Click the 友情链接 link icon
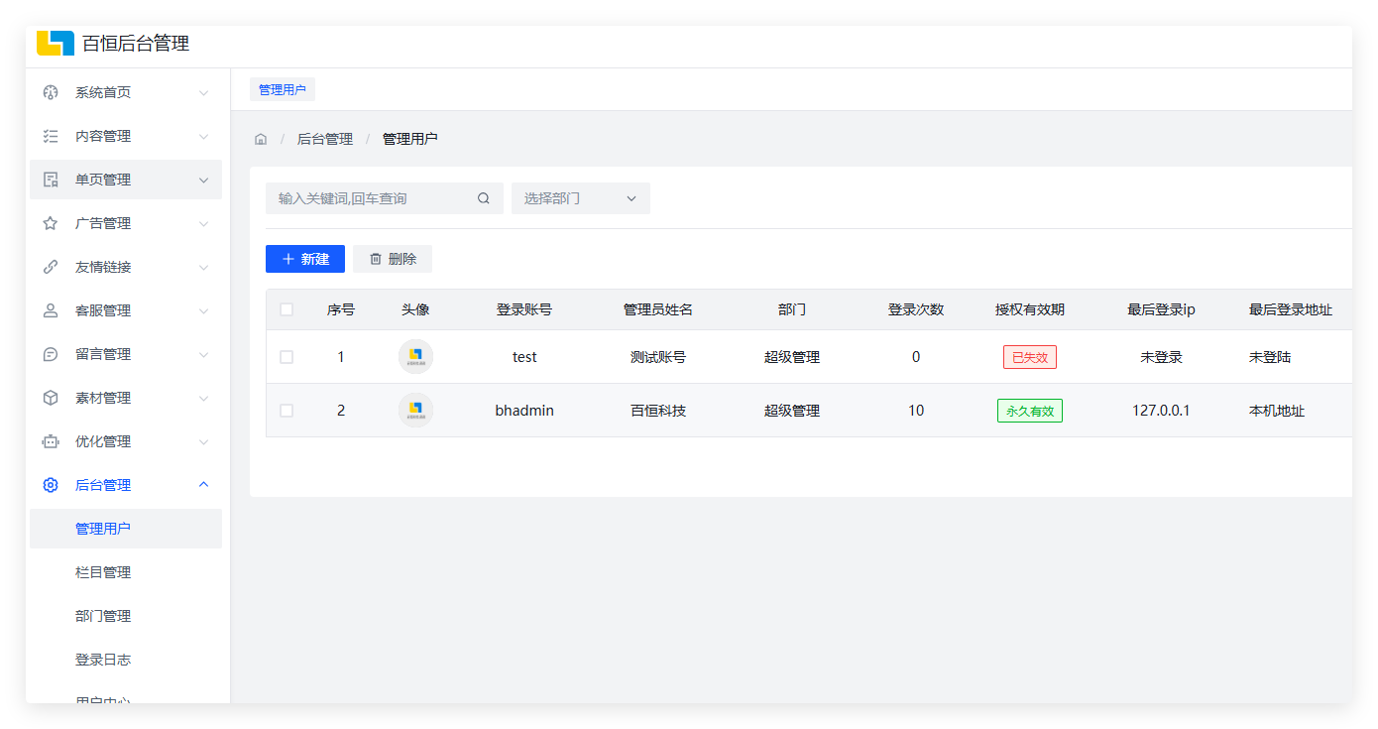Screen dimensions: 1378x729 pyautogui.click(x=50, y=266)
